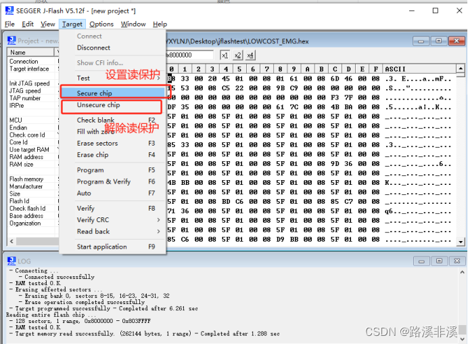Viewport: 468px width, 344px height.
Task: Choose Check blank from Target menu
Action: (112, 120)
